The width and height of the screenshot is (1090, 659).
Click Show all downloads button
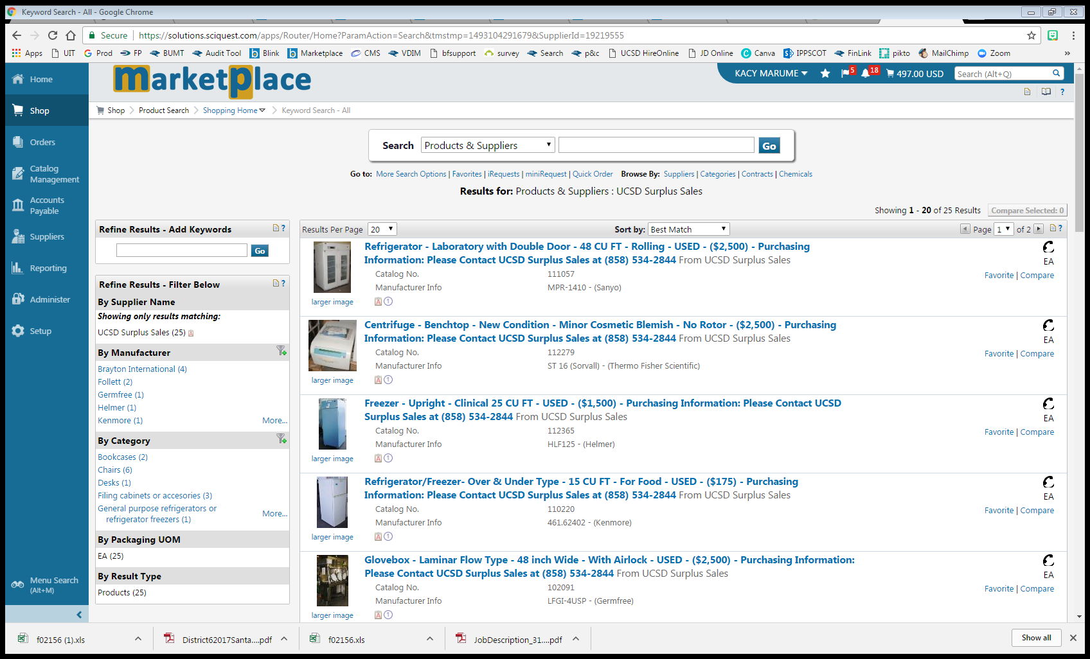click(1037, 638)
